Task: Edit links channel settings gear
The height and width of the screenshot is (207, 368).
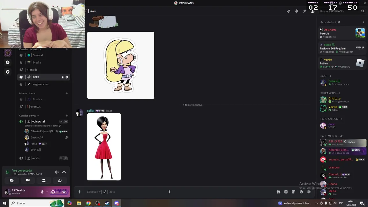Action: [x=67, y=77]
